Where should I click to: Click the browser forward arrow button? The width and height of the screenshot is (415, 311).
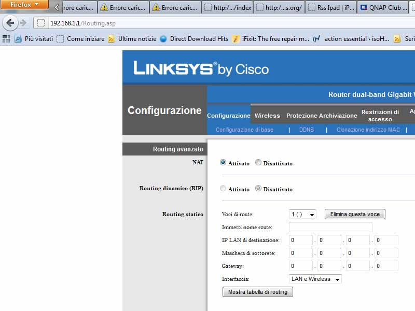[23, 23]
